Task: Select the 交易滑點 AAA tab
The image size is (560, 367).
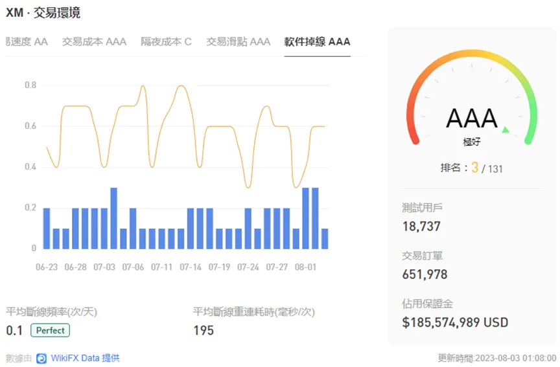Action: (239, 41)
